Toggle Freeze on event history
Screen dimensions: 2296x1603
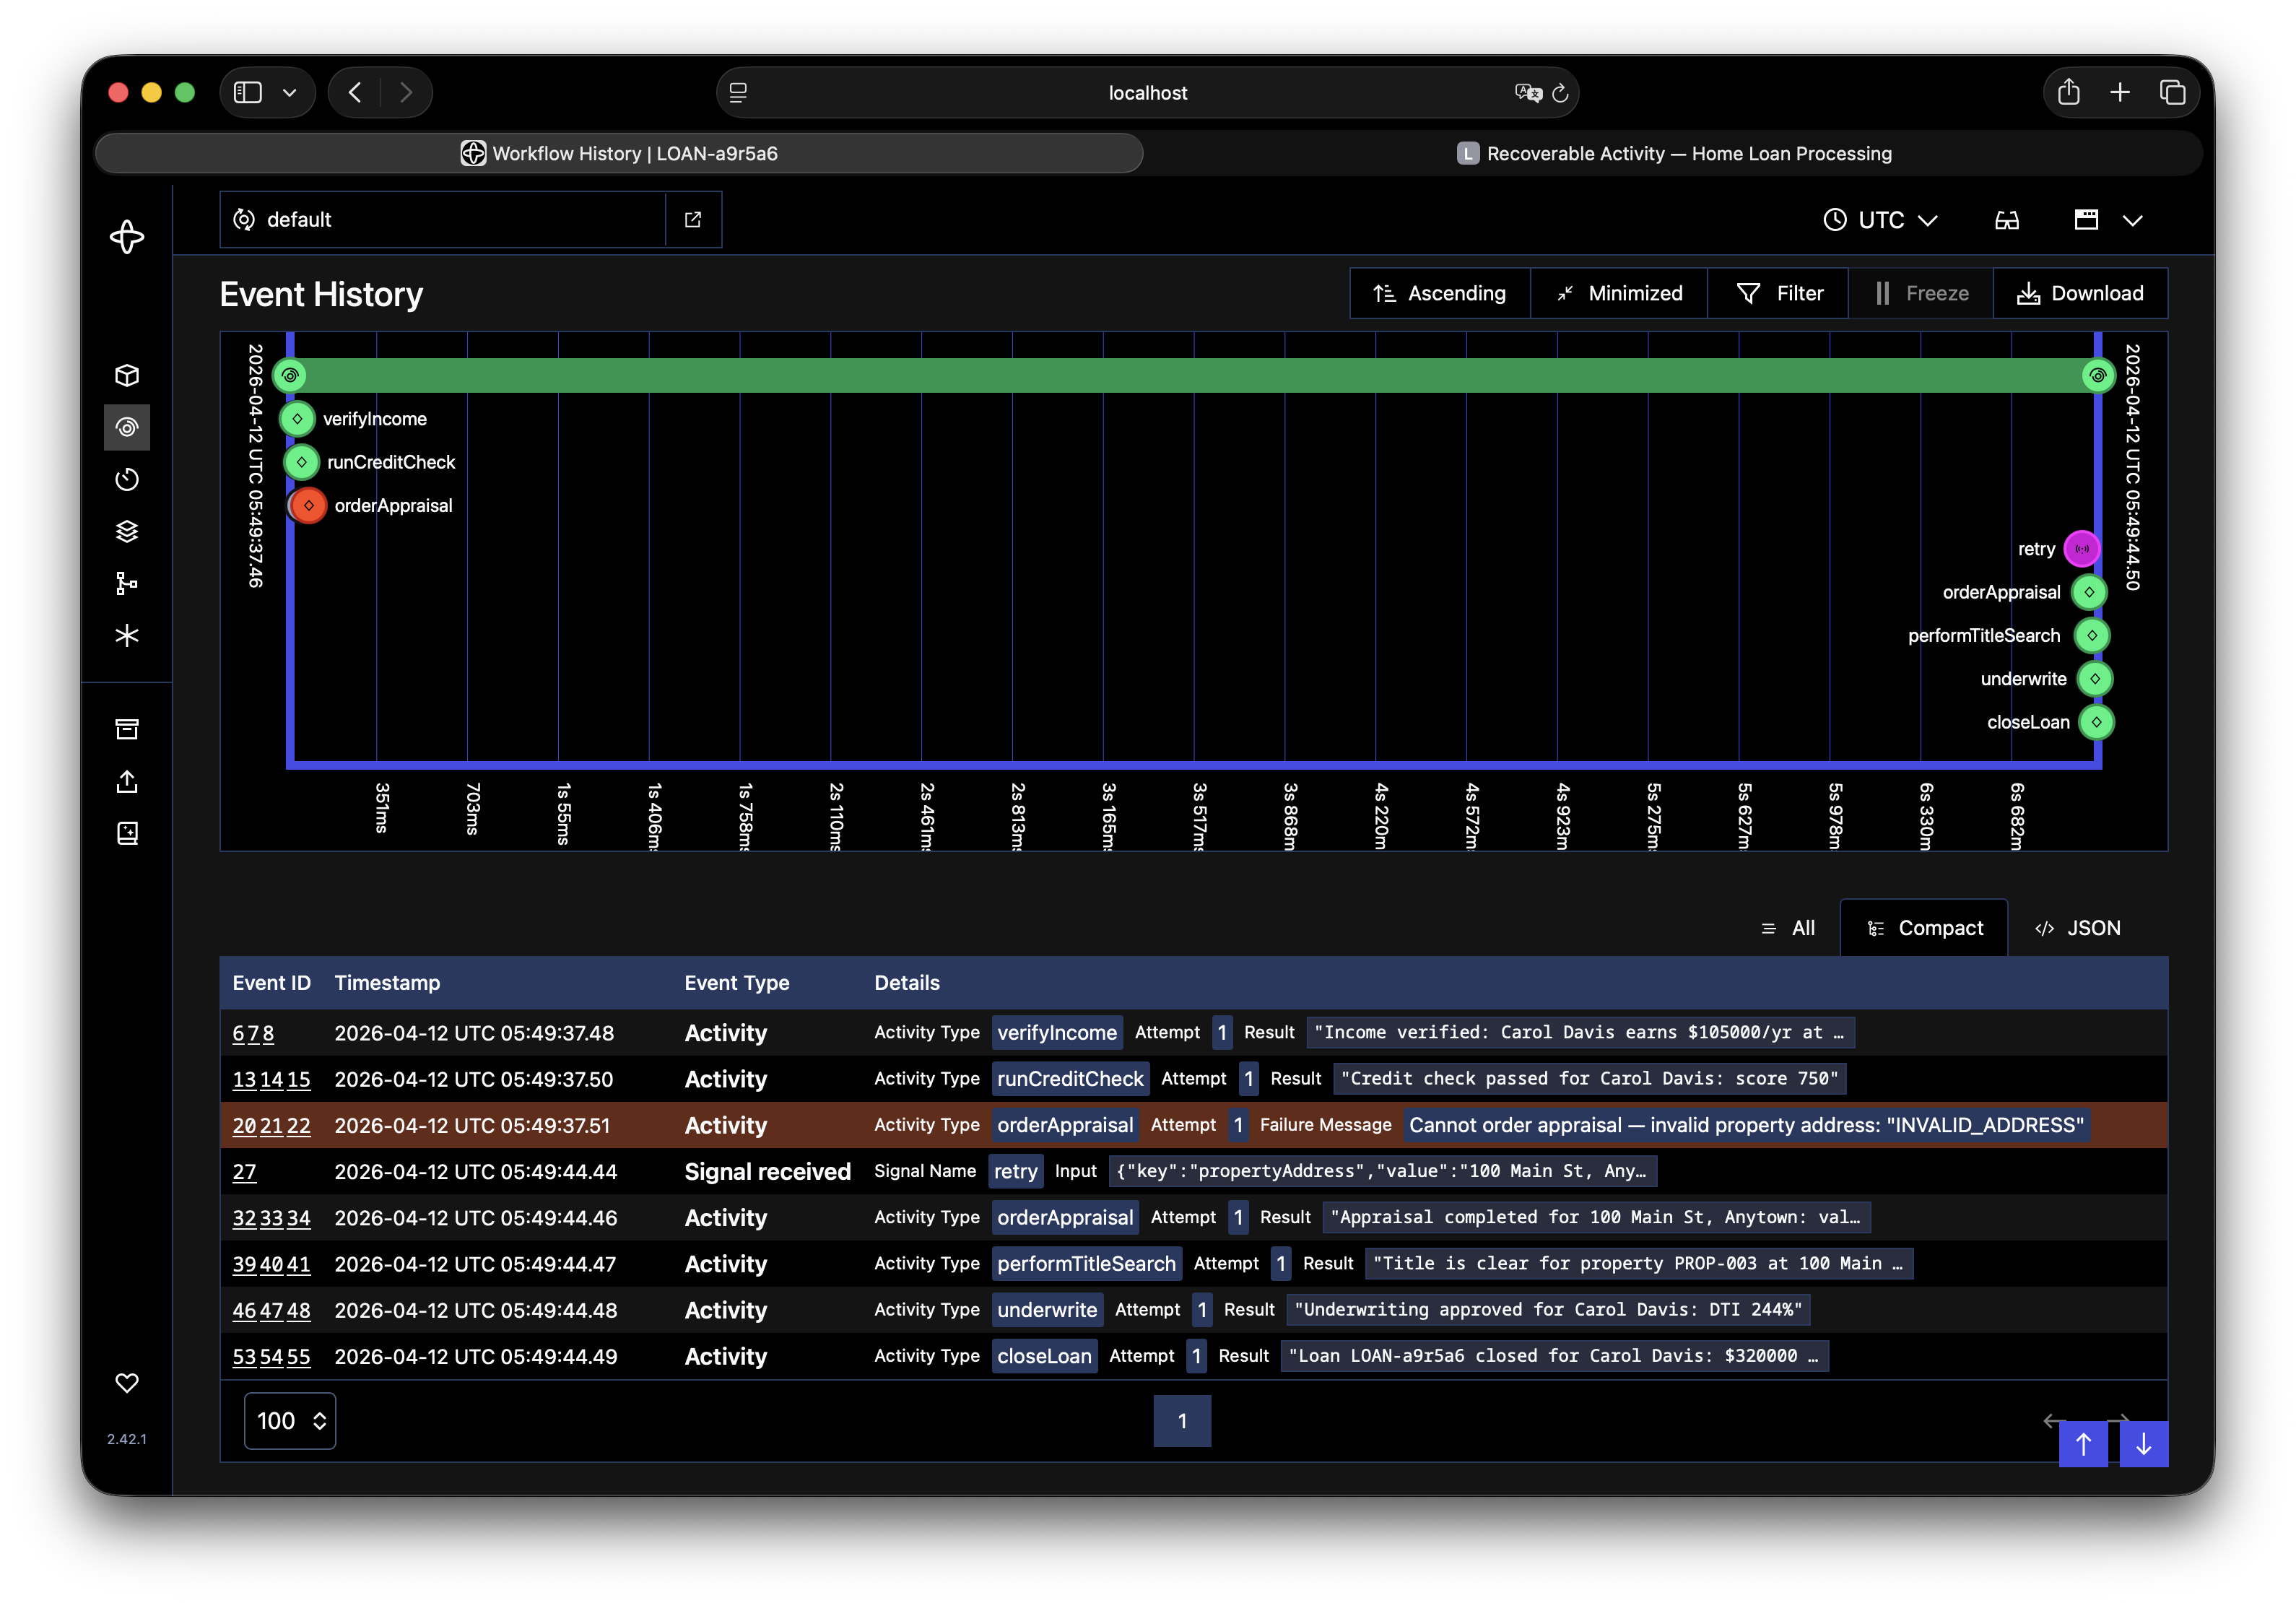pyautogui.click(x=1921, y=293)
